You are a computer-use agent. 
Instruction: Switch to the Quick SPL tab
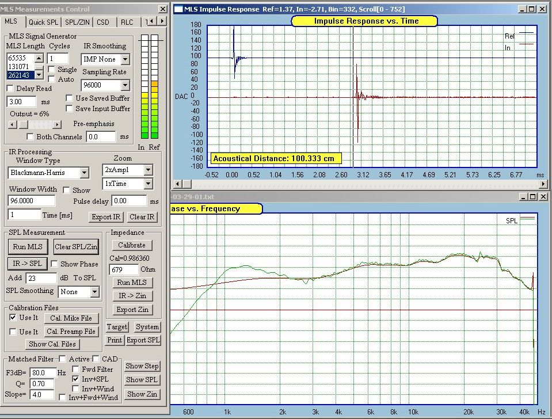point(44,22)
